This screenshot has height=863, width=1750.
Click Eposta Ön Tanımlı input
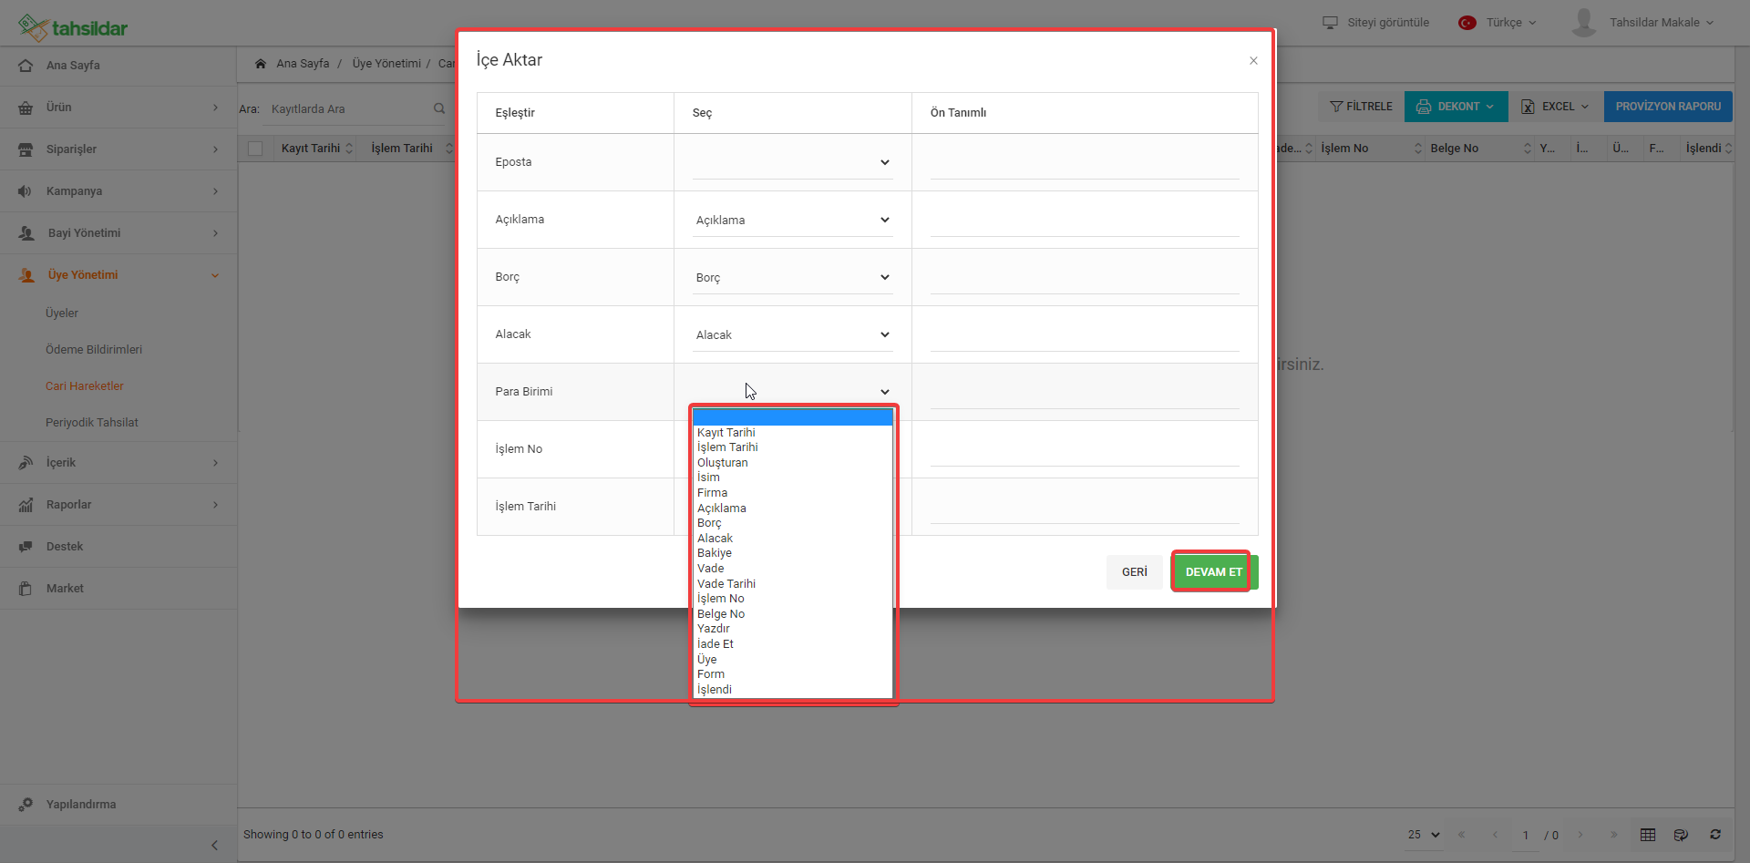click(x=1085, y=162)
